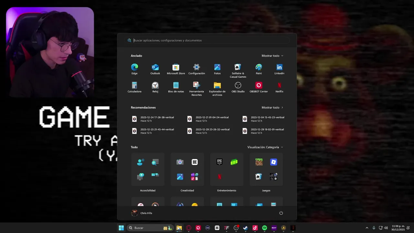Open more games folder in Juegos group
414x233 pixels.
274,177
